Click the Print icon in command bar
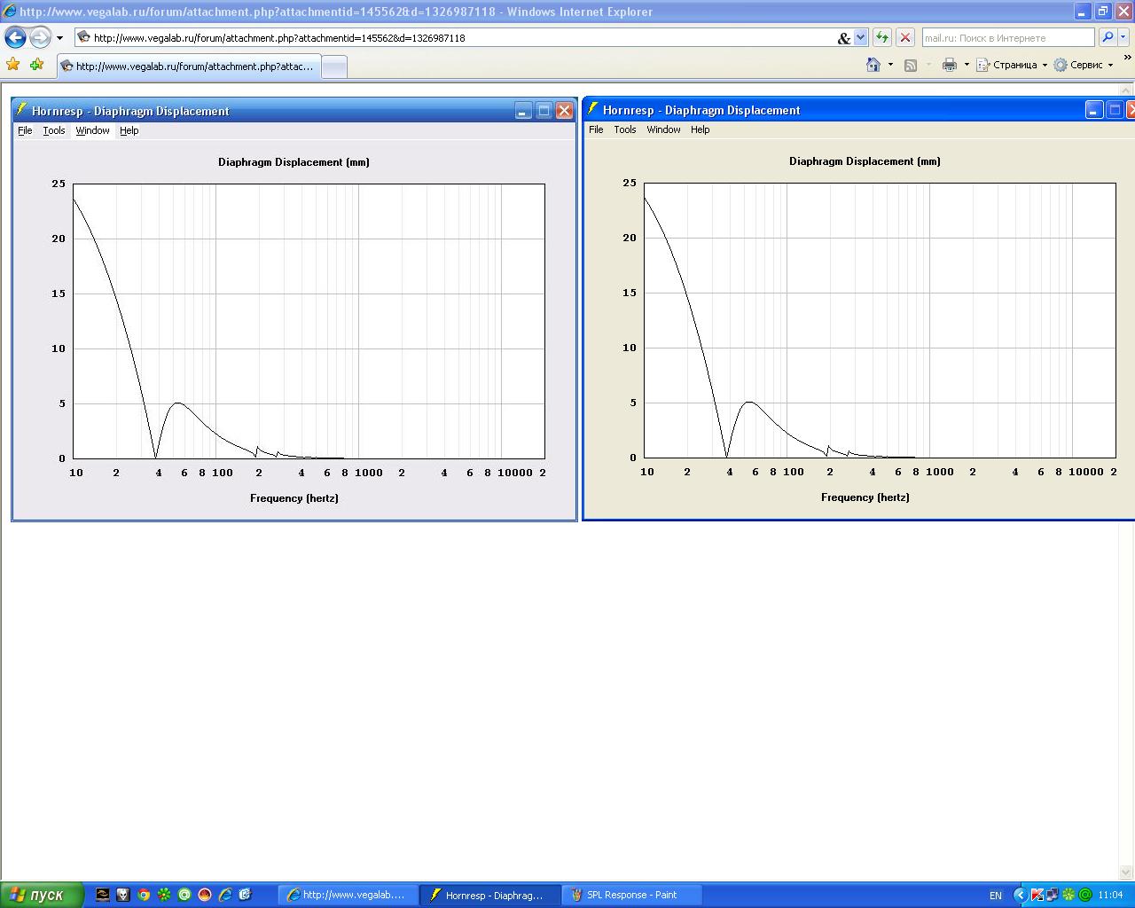Viewport: 1135px width, 908px height. click(950, 65)
